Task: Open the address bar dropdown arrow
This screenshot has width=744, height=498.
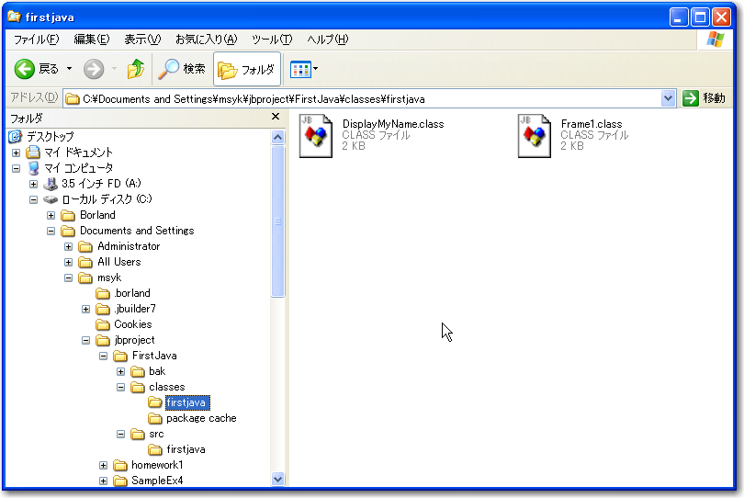Action: (668, 98)
